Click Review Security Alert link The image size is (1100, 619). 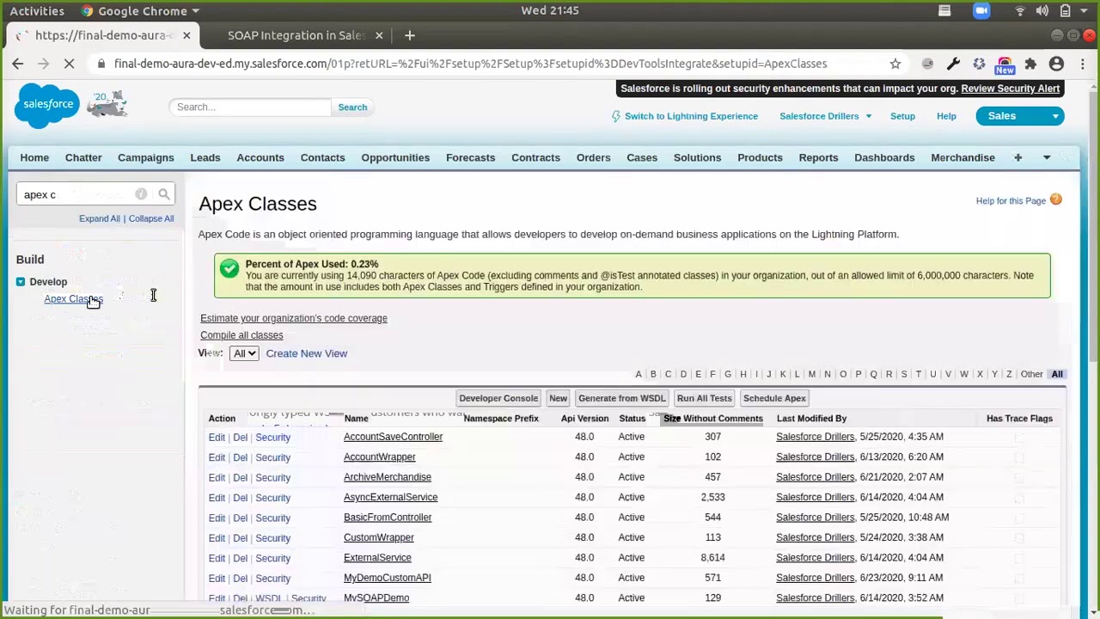click(1010, 89)
